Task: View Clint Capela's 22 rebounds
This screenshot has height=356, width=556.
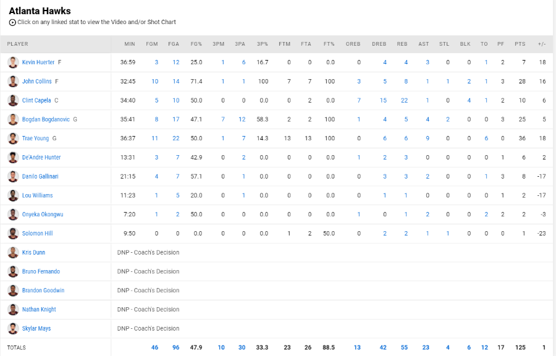Action: pyautogui.click(x=404, y=100)
